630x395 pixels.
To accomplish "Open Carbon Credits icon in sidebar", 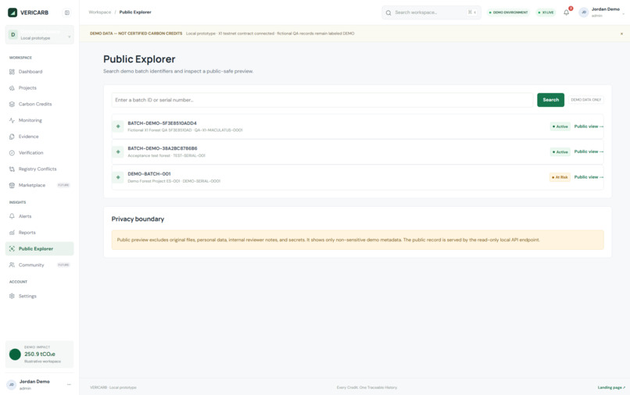I will 12,104.
